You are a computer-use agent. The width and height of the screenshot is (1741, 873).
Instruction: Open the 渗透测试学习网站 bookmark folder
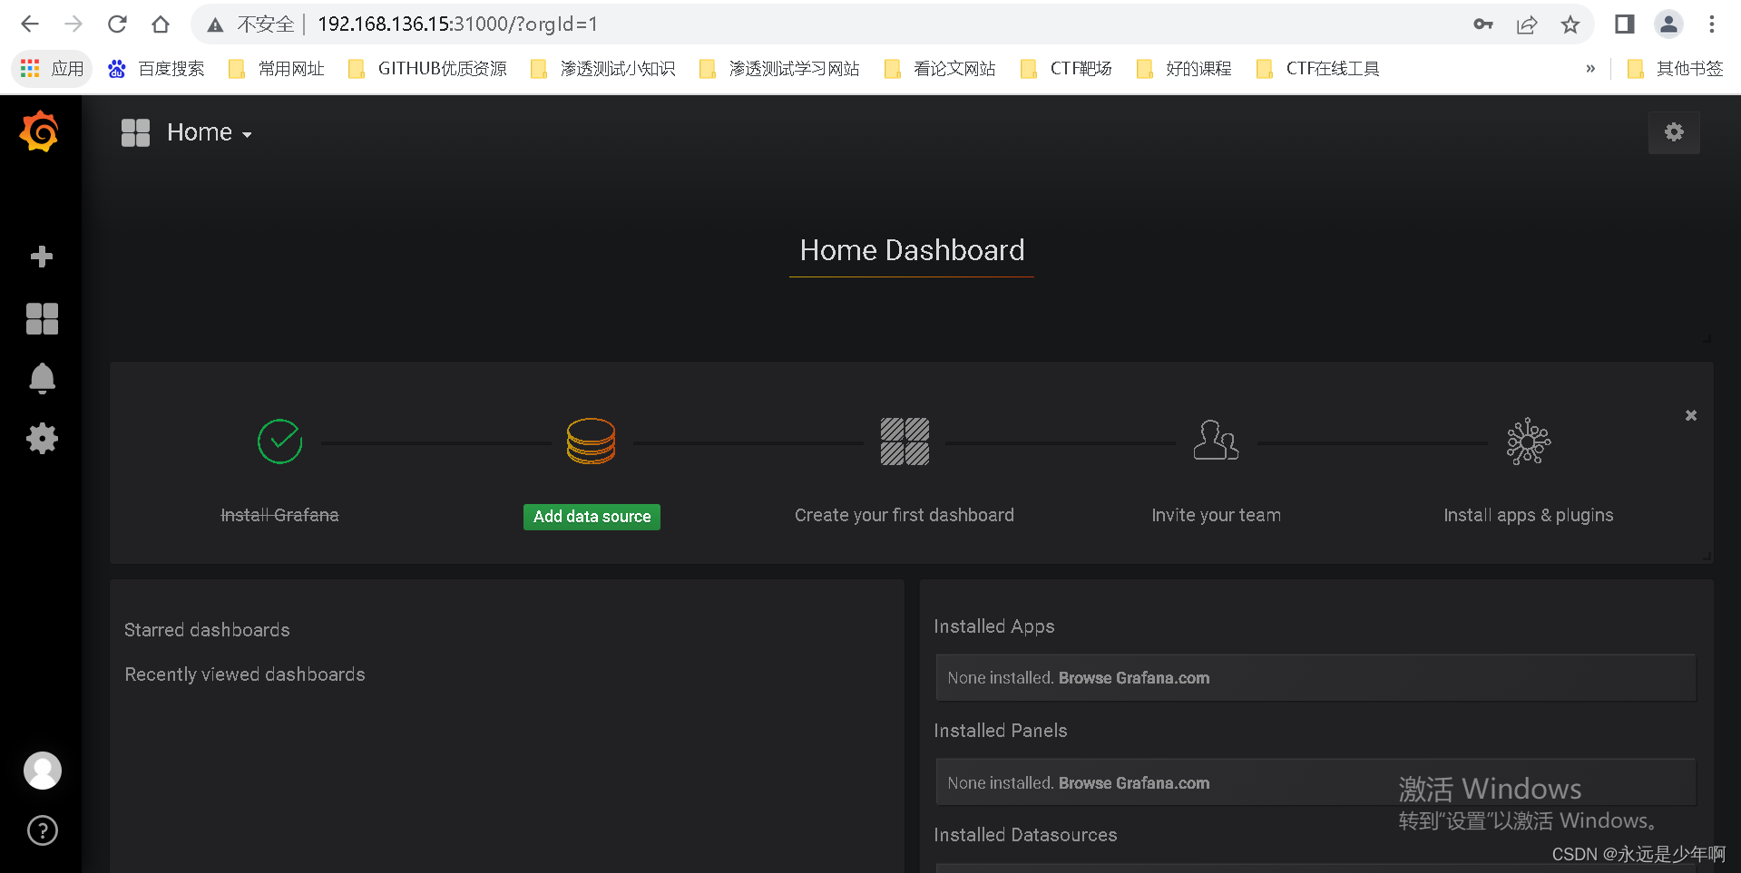click(779, 69)
